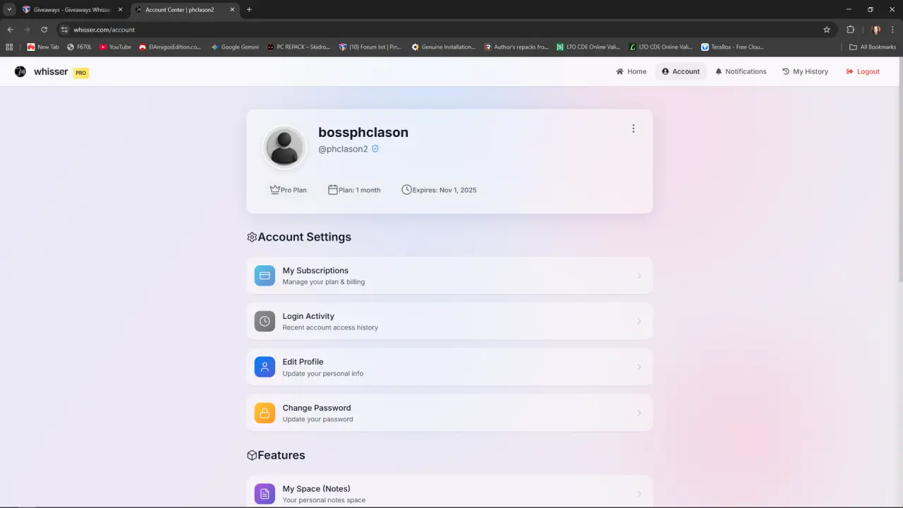Image resolution: width=903 pixels, height=508 pixels.
Task: Click the address bar showing whisser.com/account
Action: click(444, 30)
